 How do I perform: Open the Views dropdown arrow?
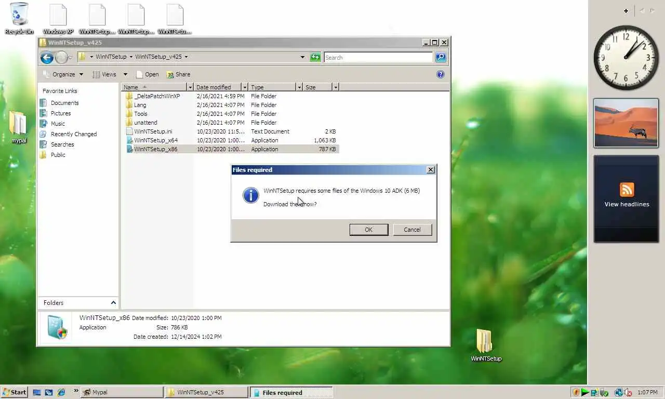pos(125,74)
